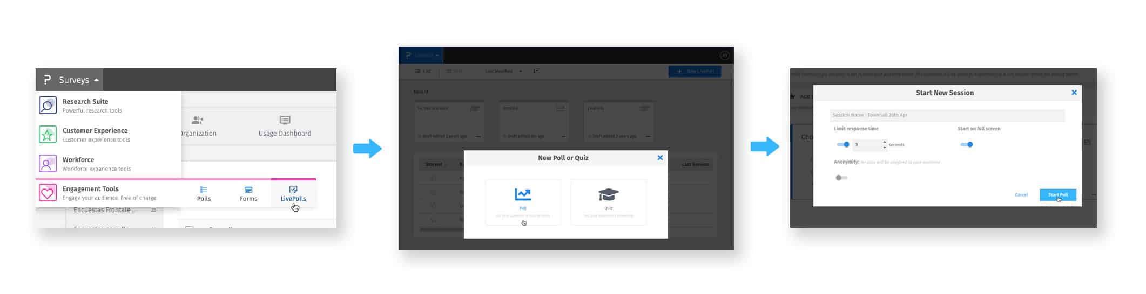Select the Workforce people icon
1146x294 pixels.
pos(48,164)
